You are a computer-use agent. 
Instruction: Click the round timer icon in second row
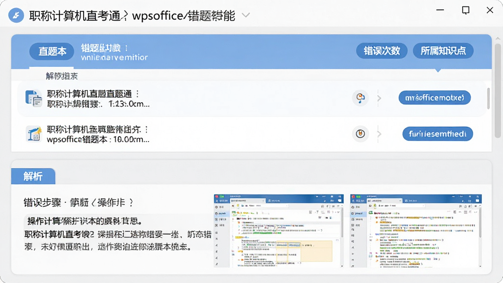360,134
